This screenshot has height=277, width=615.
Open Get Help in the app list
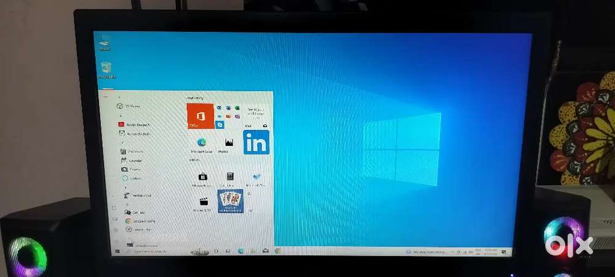click(x=135, y=212)
